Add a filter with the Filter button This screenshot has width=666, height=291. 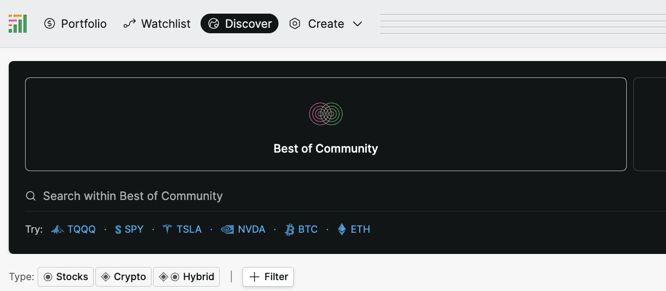[268, 277]
